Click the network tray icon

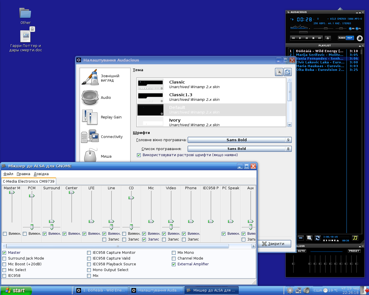click(299, 290)
